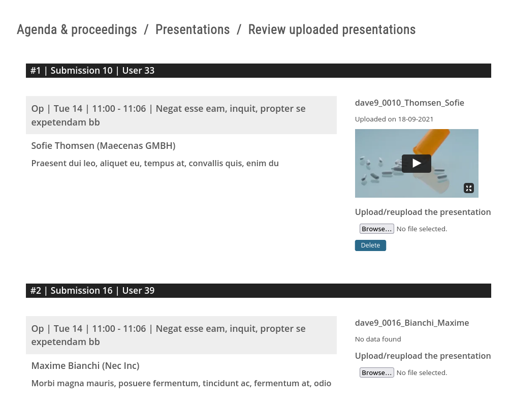Select the #2 Submission 16 header bar
Screen dimensions: 510x404
tap(258, 291)
